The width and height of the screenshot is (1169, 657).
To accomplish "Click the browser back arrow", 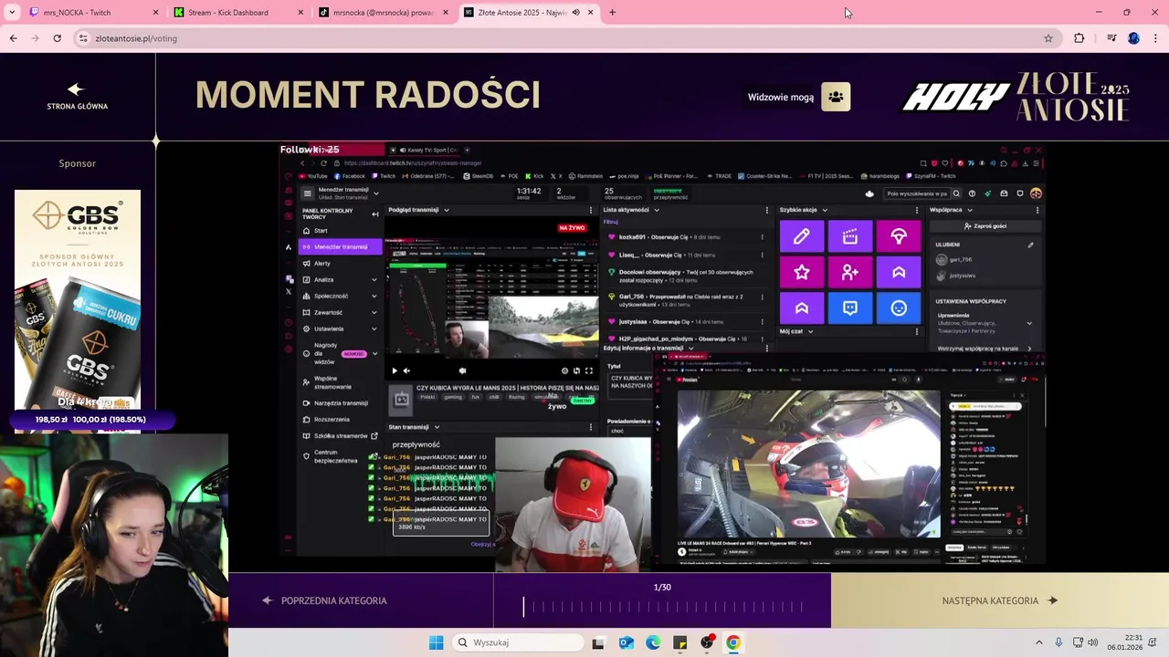I will coord(13,38).
